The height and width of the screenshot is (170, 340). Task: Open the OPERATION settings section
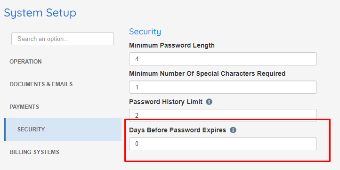(x=25, y=62)
